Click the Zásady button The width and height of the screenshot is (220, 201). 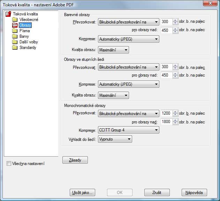point(75,160)
